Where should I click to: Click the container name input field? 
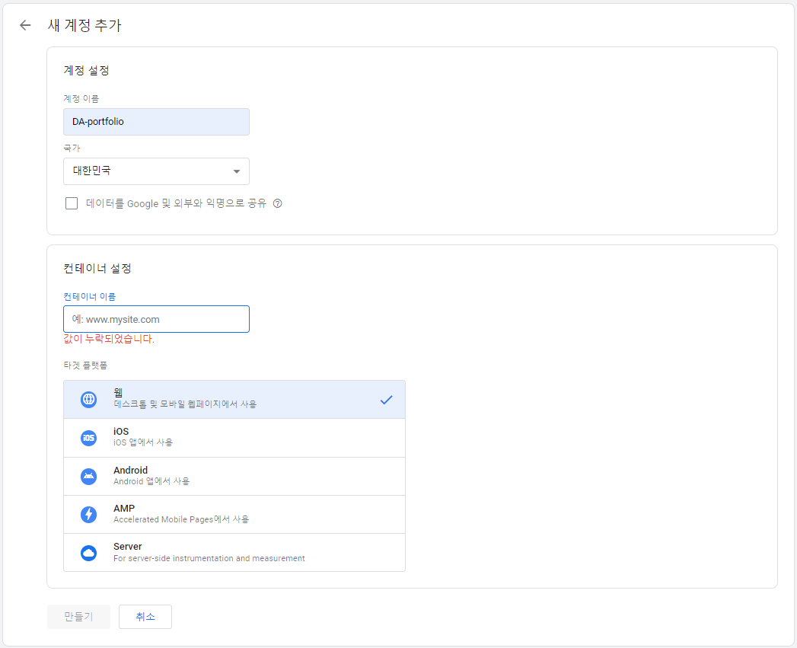tap(157, 319)
